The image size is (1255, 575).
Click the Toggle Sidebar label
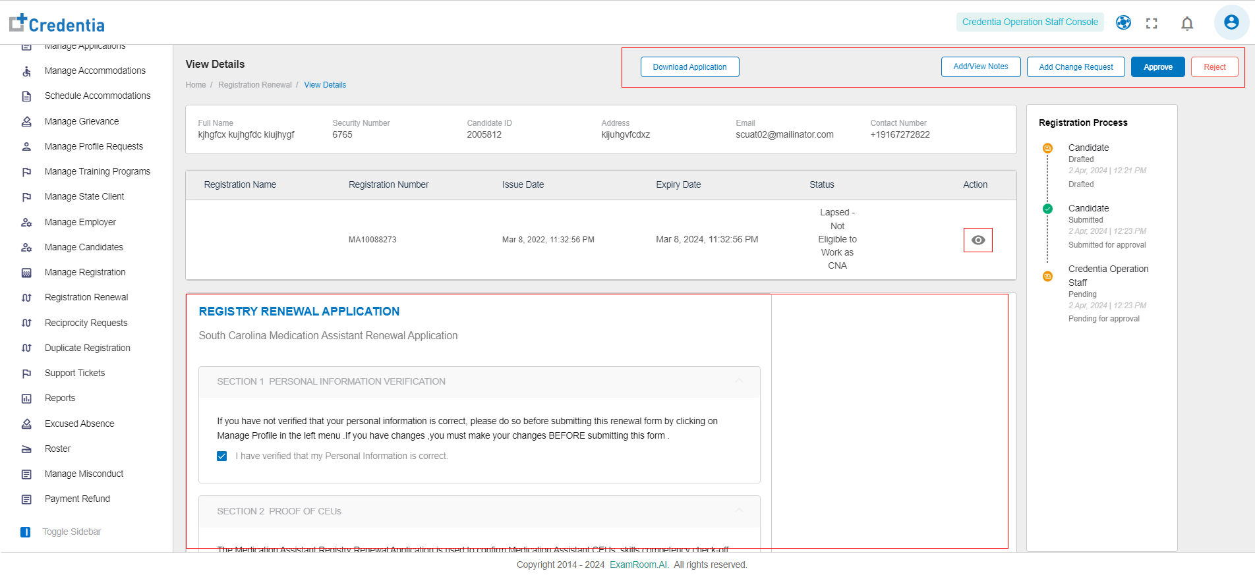(72, 532)
